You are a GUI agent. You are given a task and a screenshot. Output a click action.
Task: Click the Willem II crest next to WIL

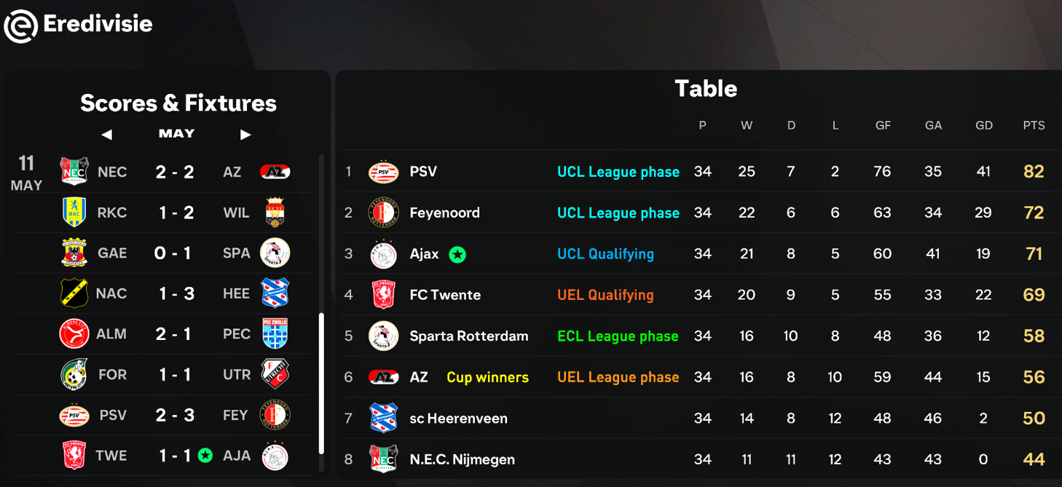pos(275,213)
